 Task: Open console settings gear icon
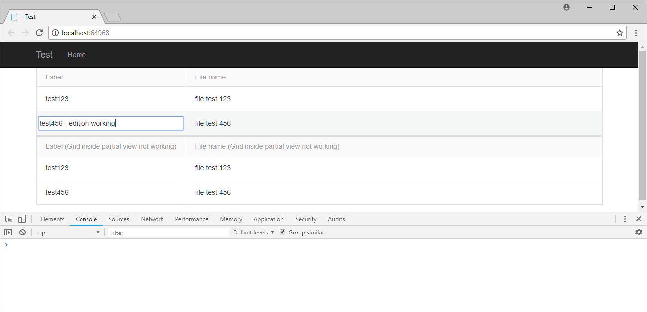pyautogui.click(x=639, y=233)
